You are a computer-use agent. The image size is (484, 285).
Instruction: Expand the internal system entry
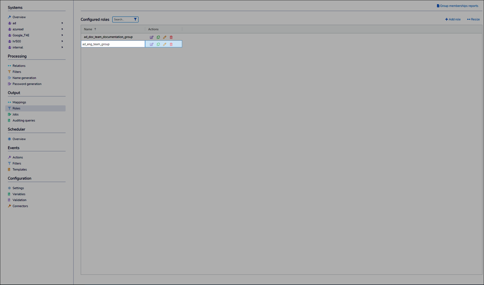tap(62, 47)
